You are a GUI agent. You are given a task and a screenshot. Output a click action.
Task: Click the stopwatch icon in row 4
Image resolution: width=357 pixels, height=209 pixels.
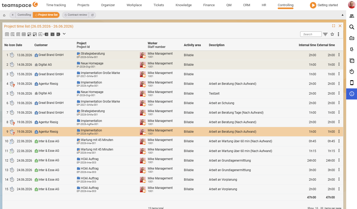[x=12, y=84]
